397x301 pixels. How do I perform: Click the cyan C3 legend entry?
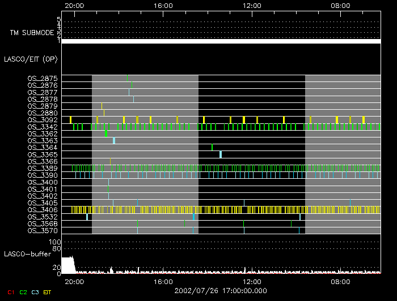tap(35, 293)
